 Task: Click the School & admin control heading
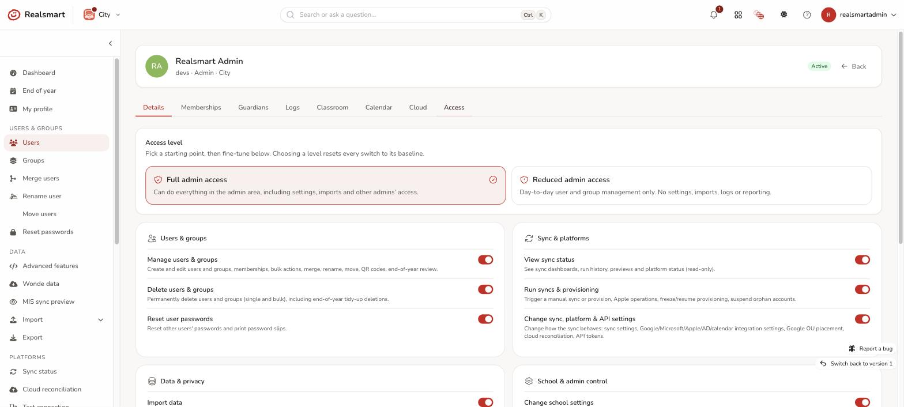(572, 381)
